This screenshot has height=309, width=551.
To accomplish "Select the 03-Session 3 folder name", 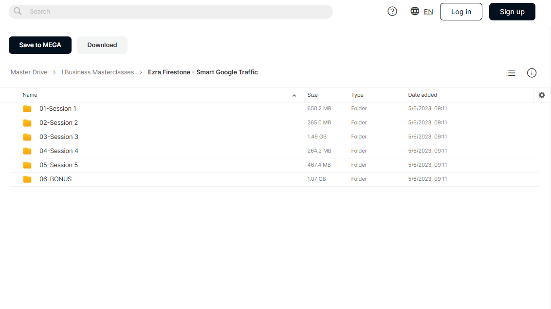I will click(59, 137).
